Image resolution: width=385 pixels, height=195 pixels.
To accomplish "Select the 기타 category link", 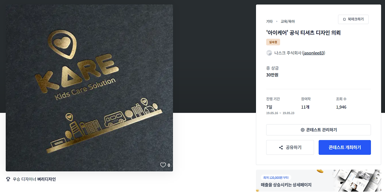I will [269, 21].
